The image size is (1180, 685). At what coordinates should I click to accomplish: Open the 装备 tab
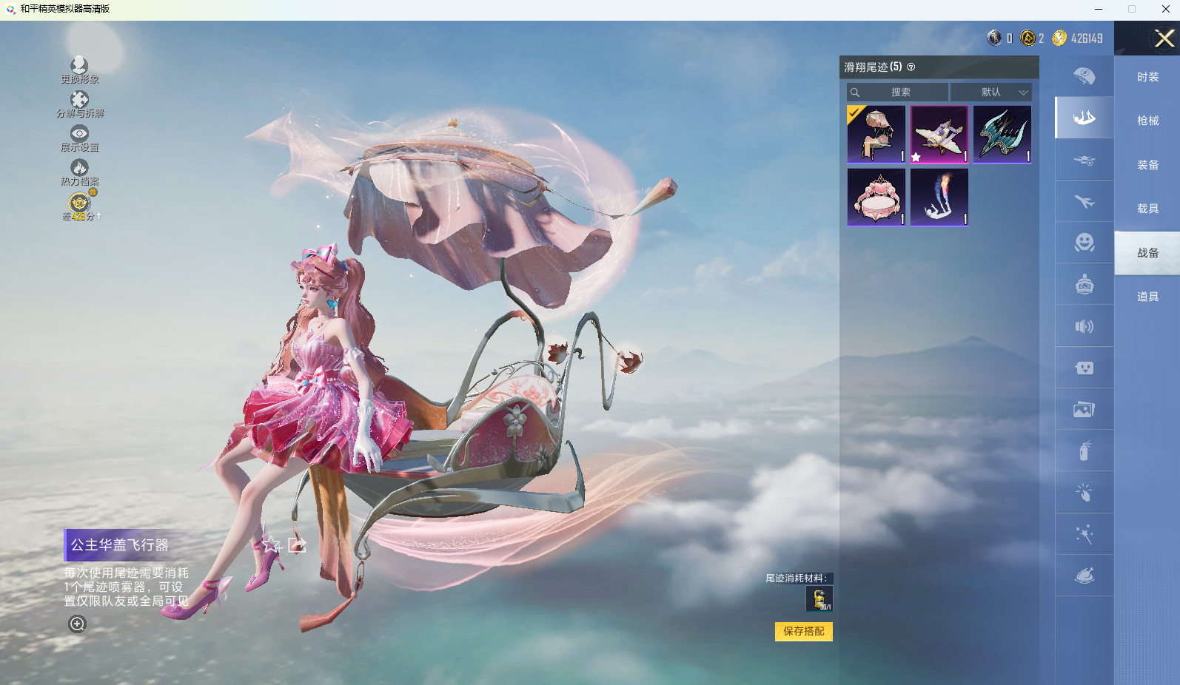pyautogui.click(x=1147, y=165)
